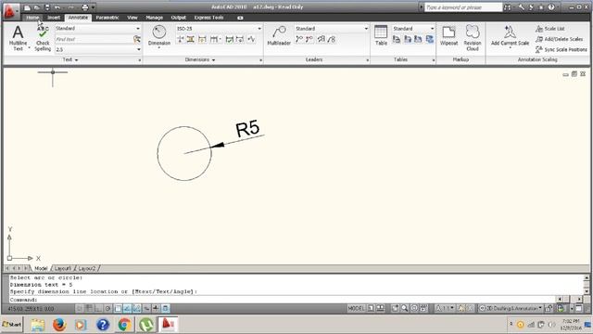The height and width of the screenshot is (334, 593).
Task: Click the Save quick access icon
Action: point(47,7)
